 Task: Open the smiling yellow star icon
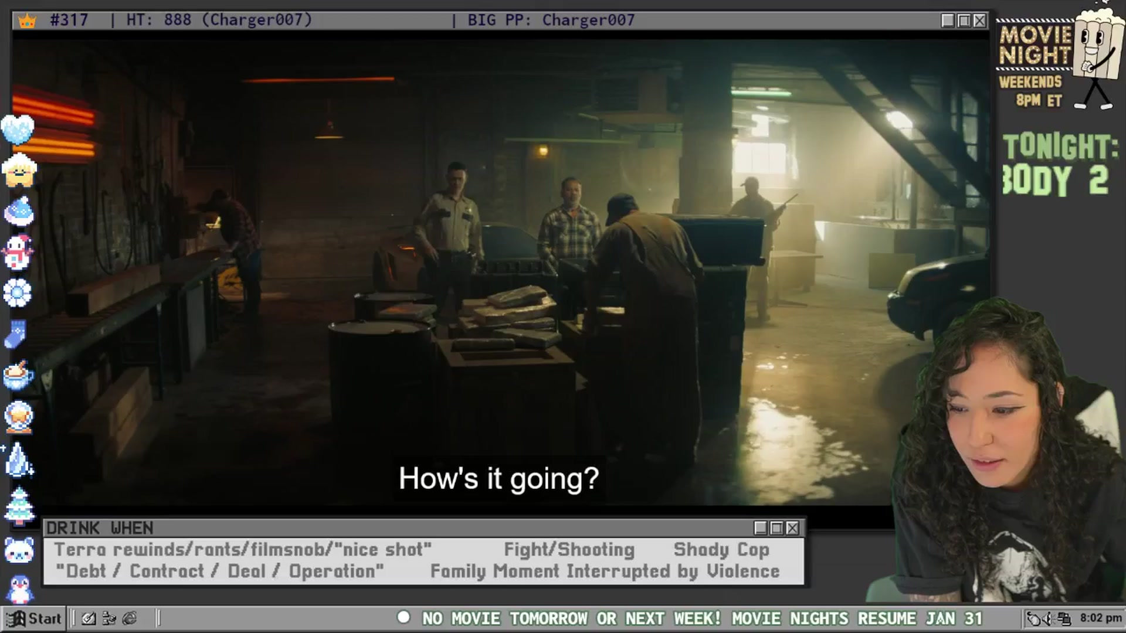19,170
